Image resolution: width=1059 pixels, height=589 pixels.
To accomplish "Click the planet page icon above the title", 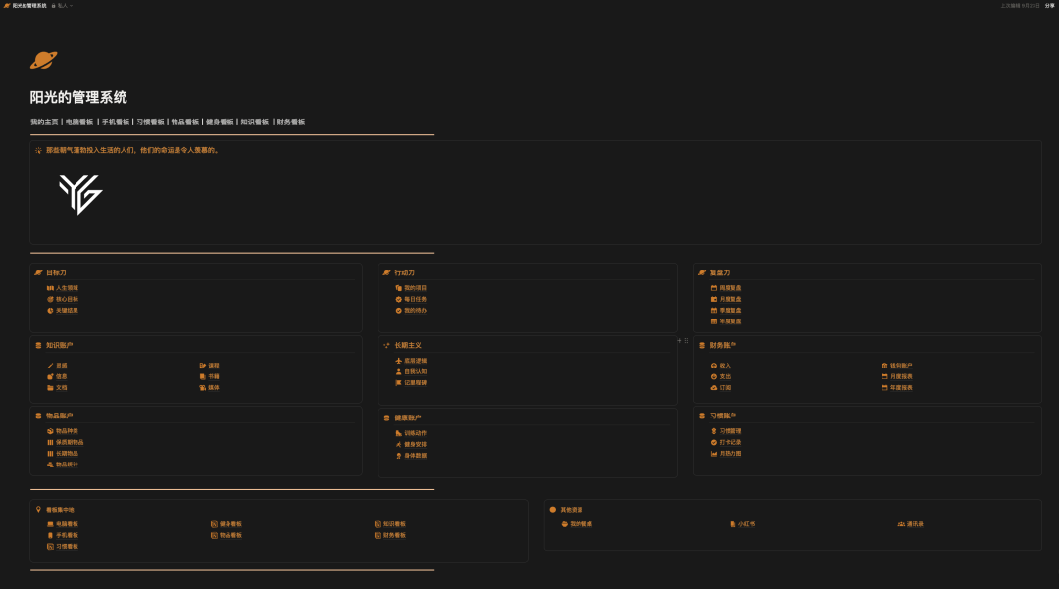I will [43, 60].
